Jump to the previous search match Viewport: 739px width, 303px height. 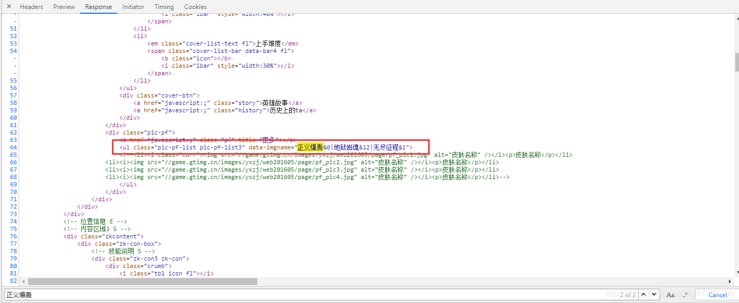point(644,295)
